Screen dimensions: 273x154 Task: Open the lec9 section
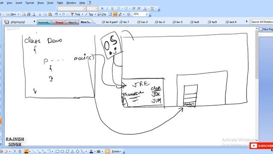212,22
